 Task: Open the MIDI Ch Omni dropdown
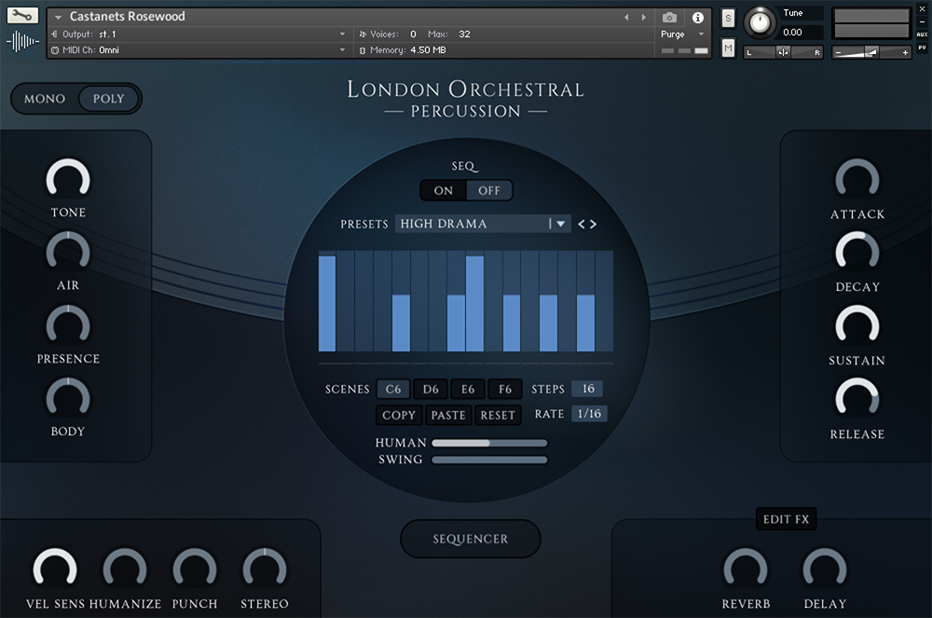(x=199, y=50)
